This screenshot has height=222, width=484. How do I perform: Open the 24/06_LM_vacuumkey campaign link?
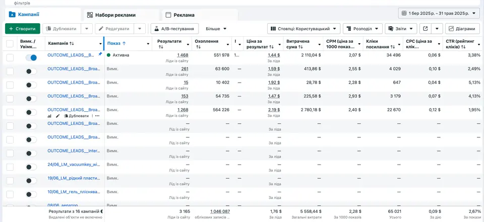[x=74, y=164]
